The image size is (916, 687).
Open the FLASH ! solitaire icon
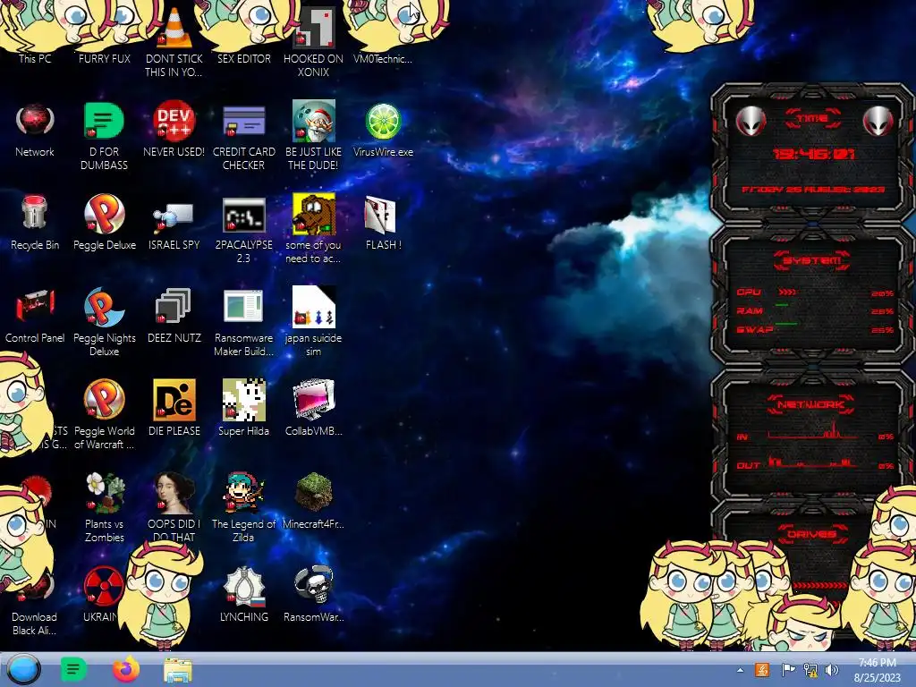[x=380, y=215]
